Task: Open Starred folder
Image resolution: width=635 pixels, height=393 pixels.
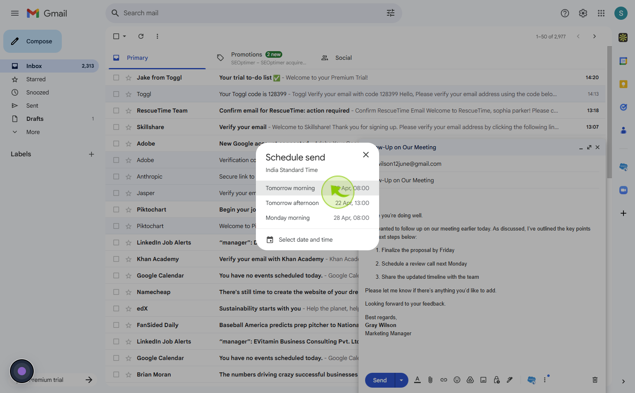Action: (x=49, y=79)
